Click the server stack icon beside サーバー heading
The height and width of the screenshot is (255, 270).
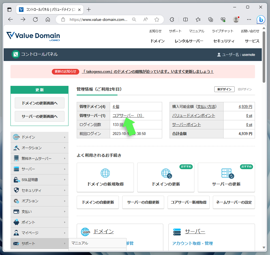click(177, 232)
